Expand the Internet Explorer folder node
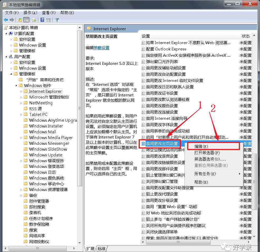 [x=21, y=91]
